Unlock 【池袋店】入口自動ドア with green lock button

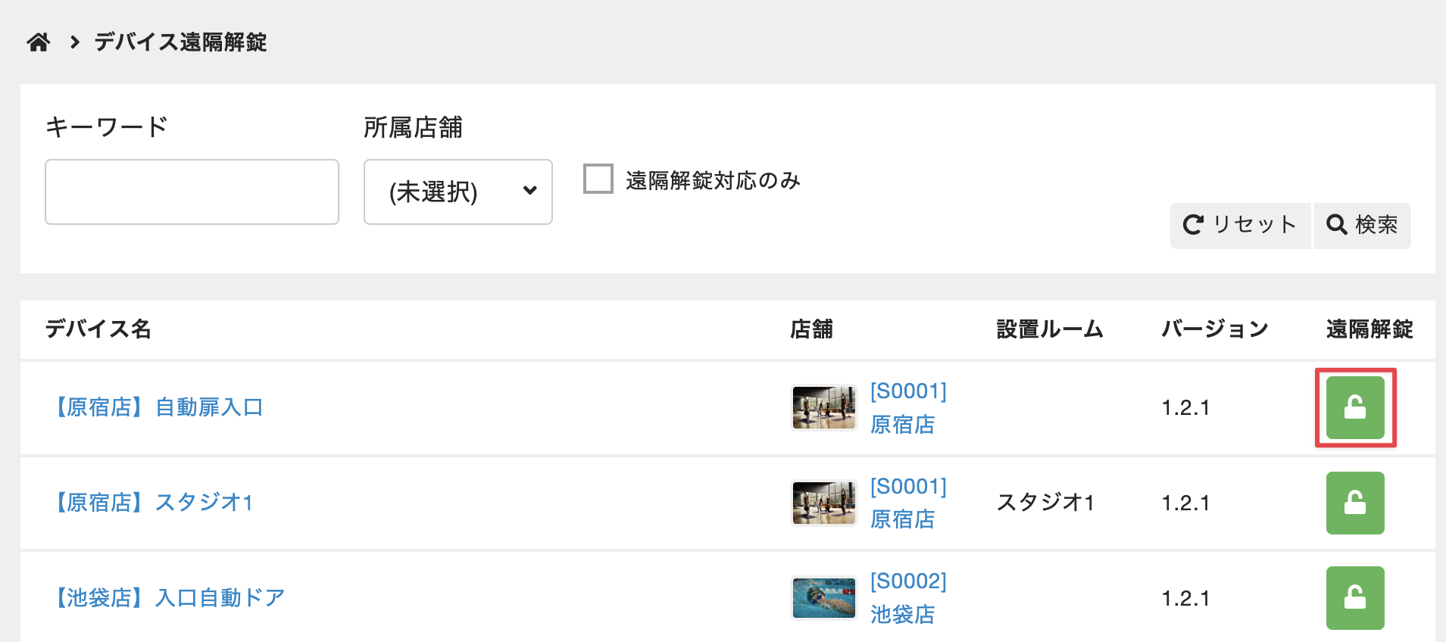tap(1355, 598)
